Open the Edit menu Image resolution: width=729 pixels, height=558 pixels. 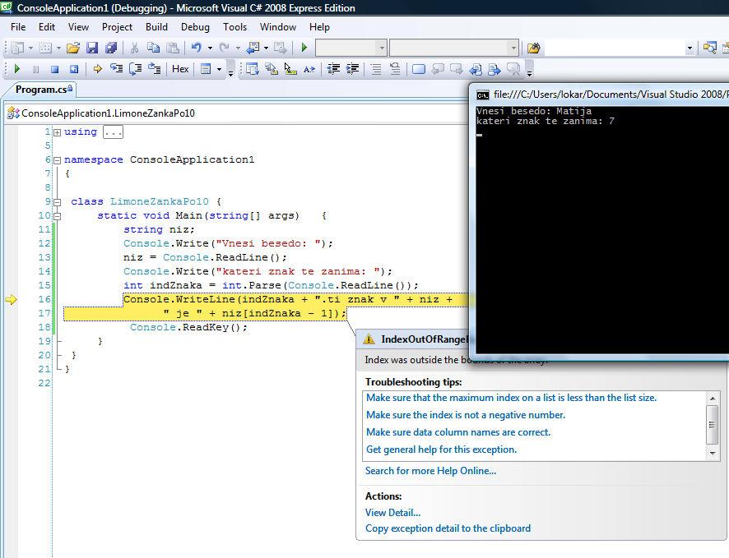point(47,27)
